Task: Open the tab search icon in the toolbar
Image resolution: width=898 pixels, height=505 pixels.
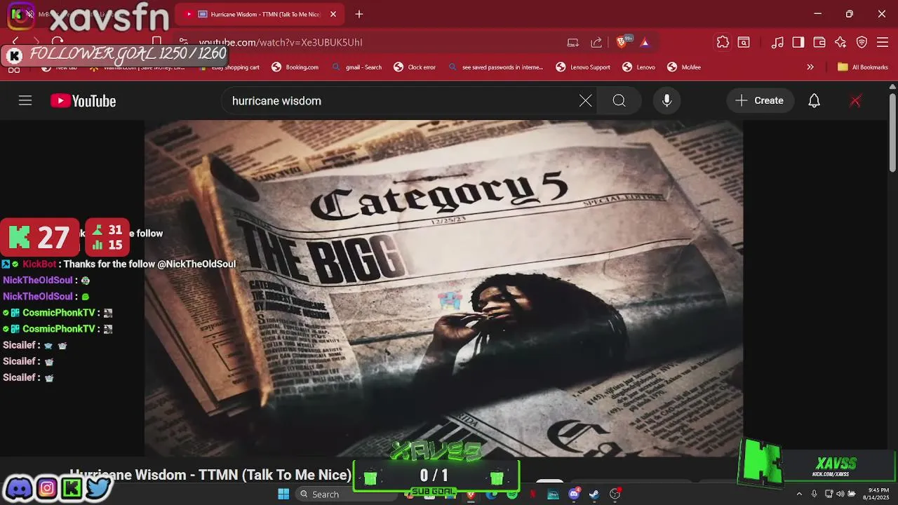Action: [744, 42]
